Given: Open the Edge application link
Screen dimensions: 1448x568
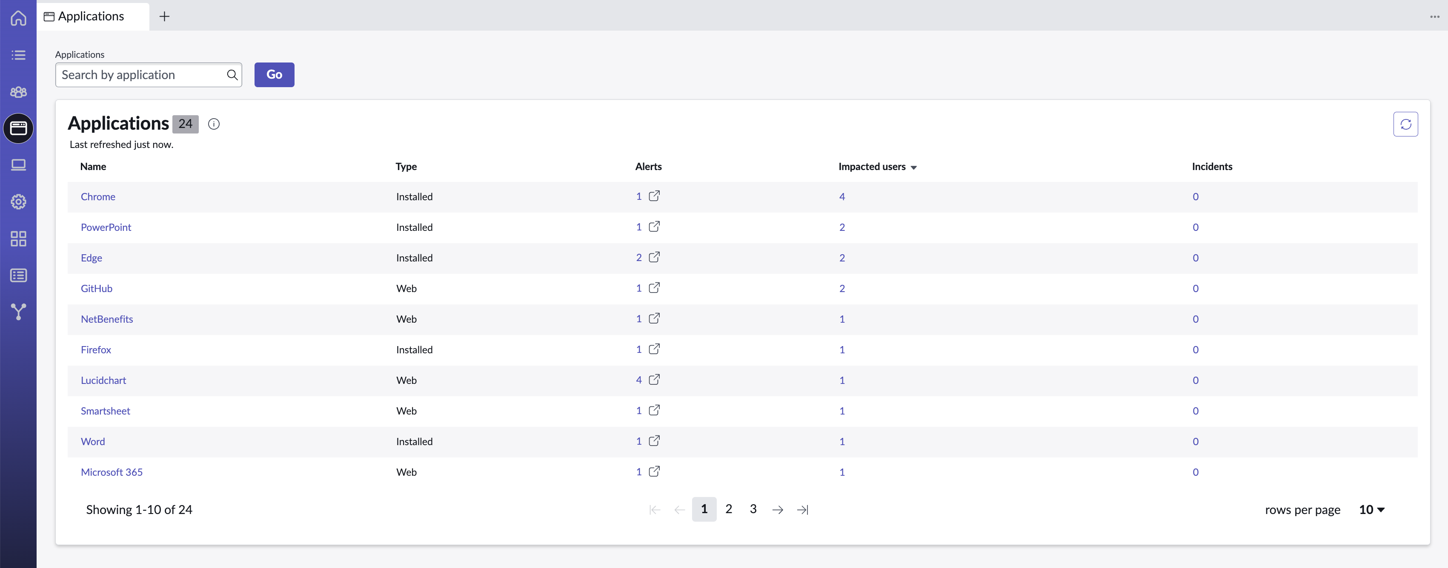Looking at the screenshot, I should pyautogui.click(x=91, y=258).
